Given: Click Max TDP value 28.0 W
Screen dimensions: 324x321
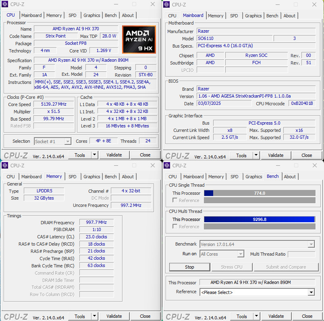Looking at the screenshot, I should tap(109, 36).
